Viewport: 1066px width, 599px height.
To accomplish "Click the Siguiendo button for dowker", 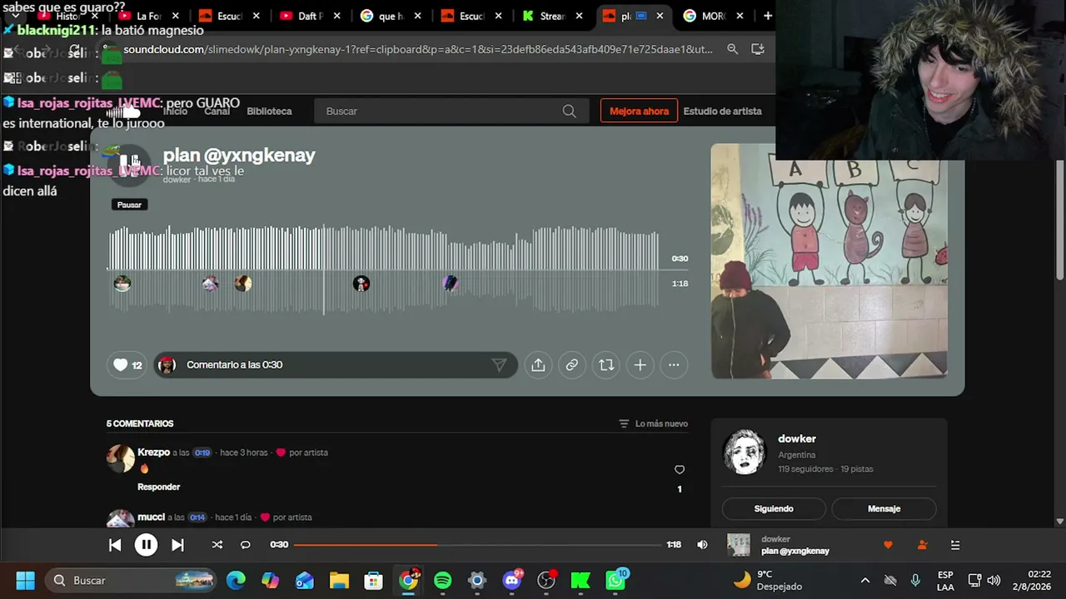I will (774, 508).
